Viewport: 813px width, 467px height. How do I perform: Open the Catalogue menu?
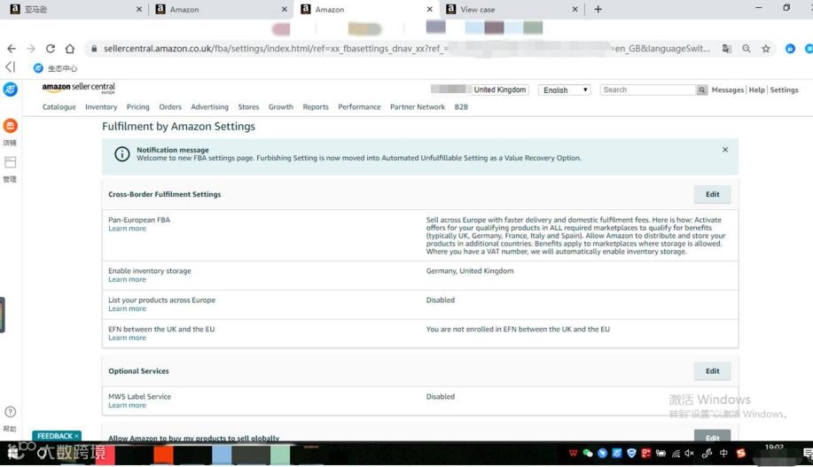(59, 106)
